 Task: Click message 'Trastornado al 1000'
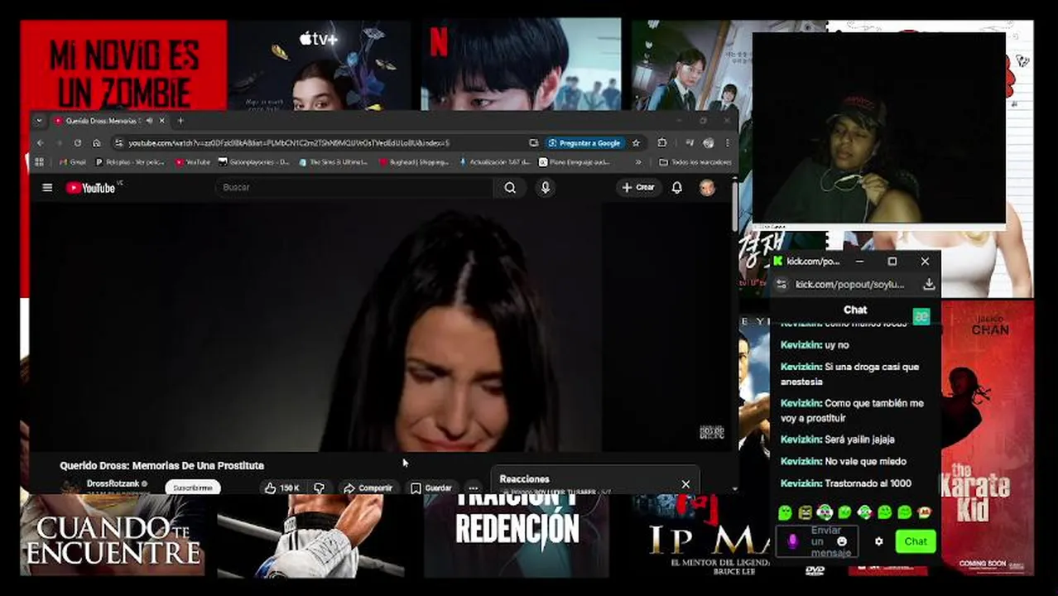(845, 483)
